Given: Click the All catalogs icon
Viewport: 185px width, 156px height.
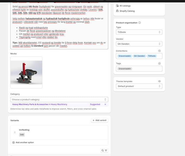Looking at the screenshot, I should (117, 6).
